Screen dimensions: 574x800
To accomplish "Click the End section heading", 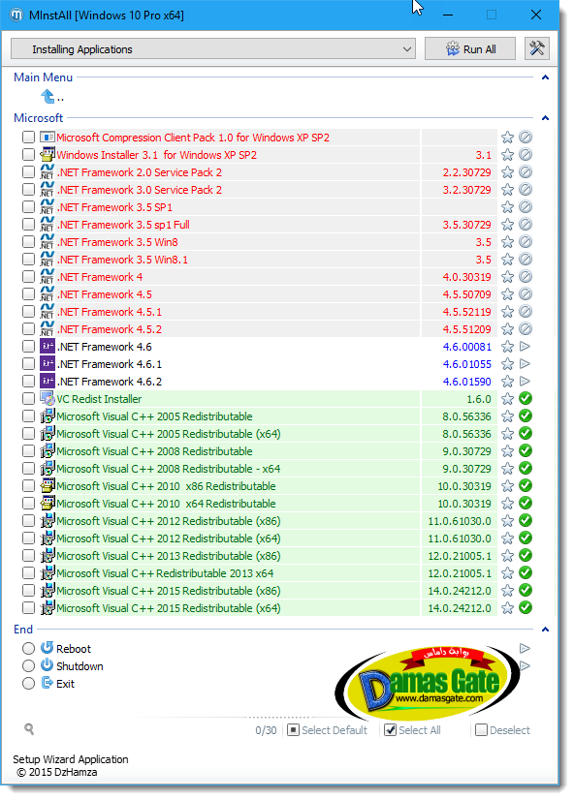I will click(x=23, y=630).
